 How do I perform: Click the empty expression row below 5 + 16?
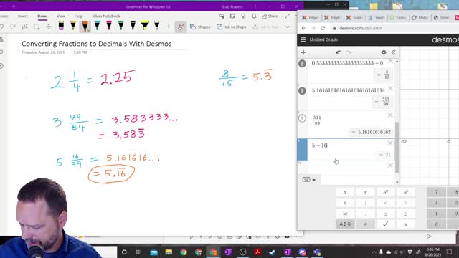click(x=347, y=168)
